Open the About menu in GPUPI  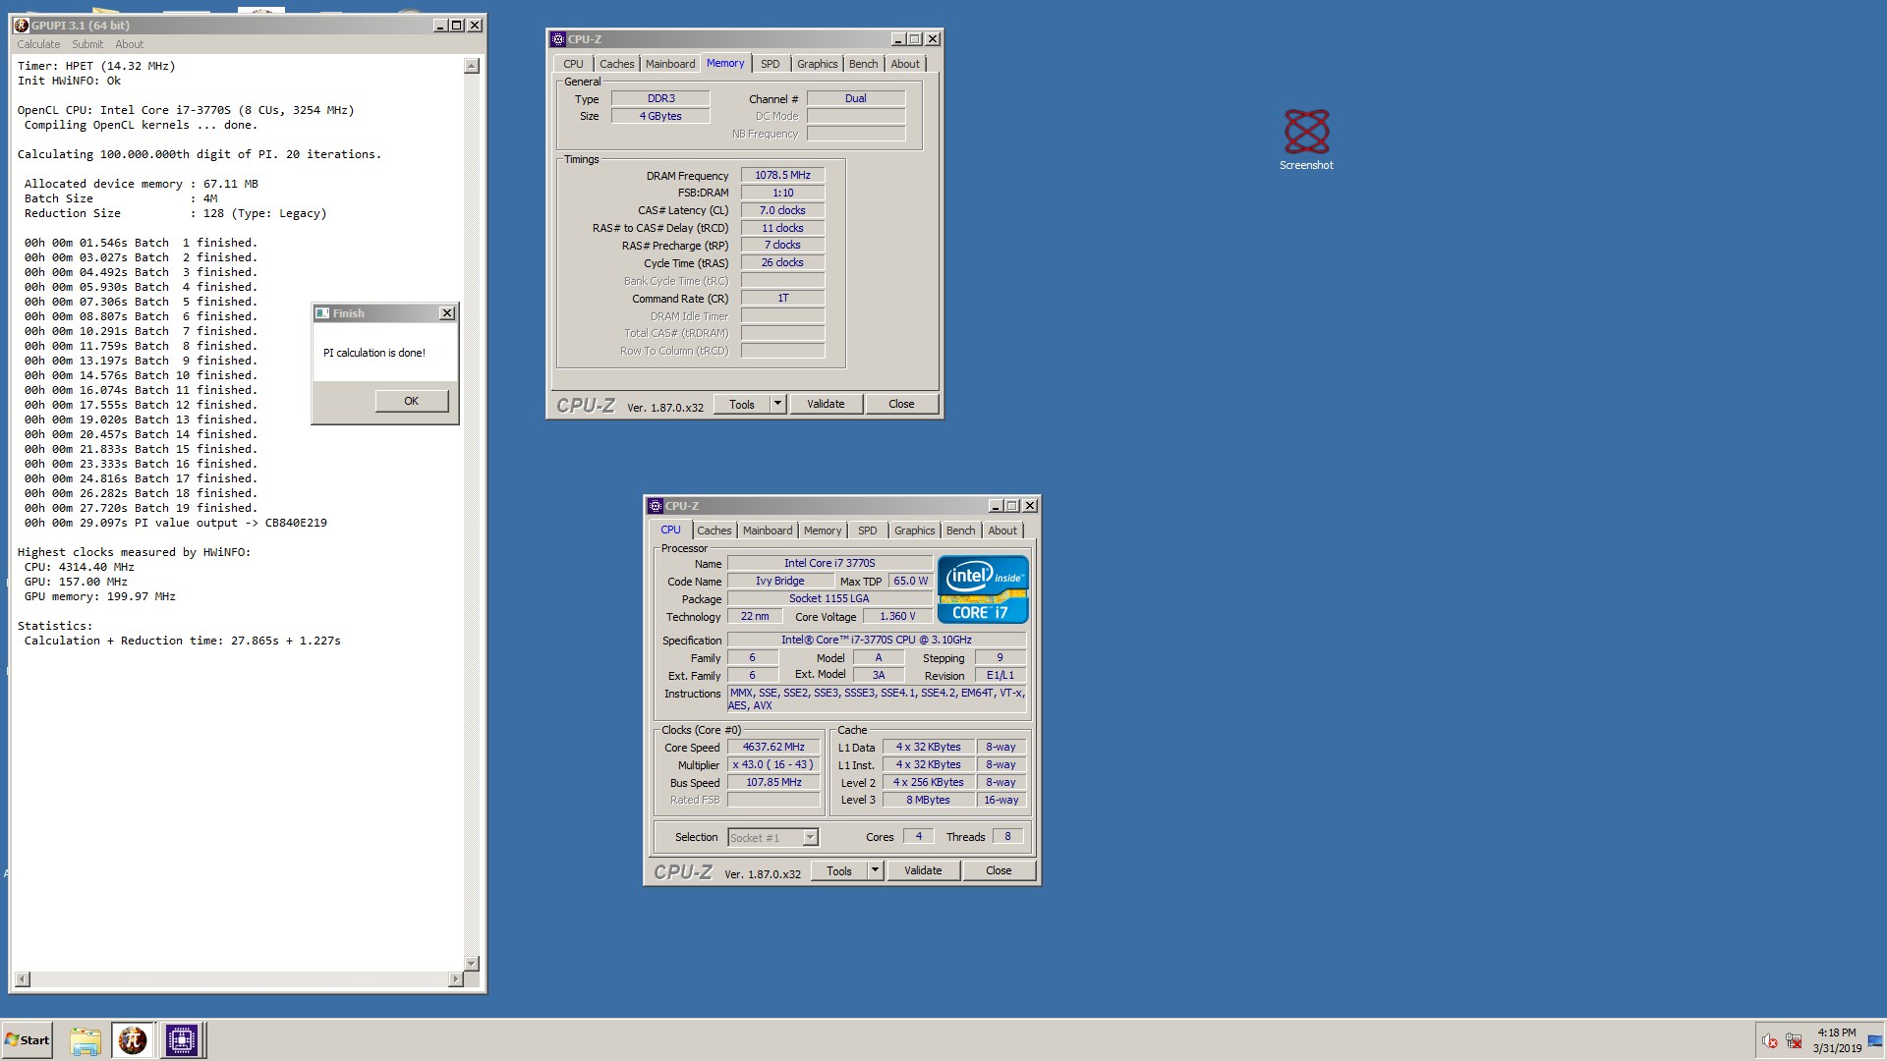pos(130,44)
